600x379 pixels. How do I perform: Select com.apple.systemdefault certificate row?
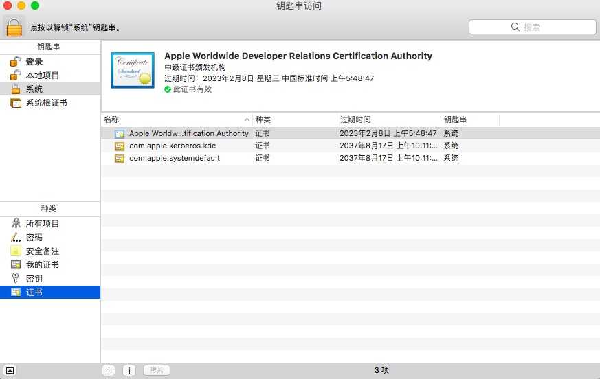pyautogui.click(x=351, y=158)
